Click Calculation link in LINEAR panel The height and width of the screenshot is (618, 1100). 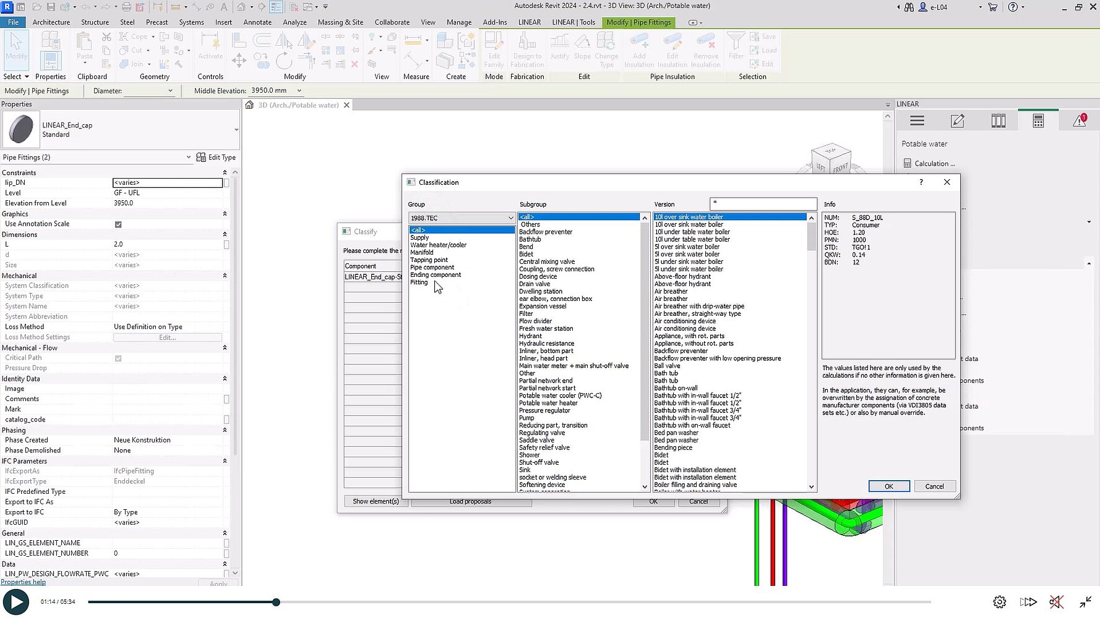929,164
